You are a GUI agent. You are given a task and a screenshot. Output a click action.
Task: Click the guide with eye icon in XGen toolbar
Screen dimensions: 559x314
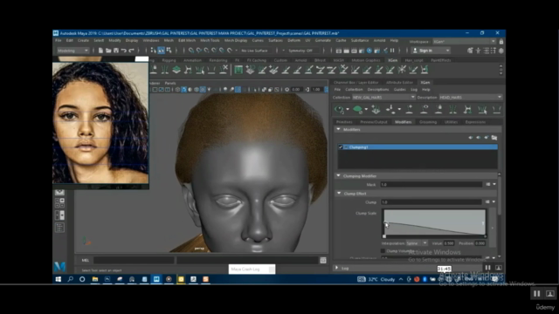(424, 110)
